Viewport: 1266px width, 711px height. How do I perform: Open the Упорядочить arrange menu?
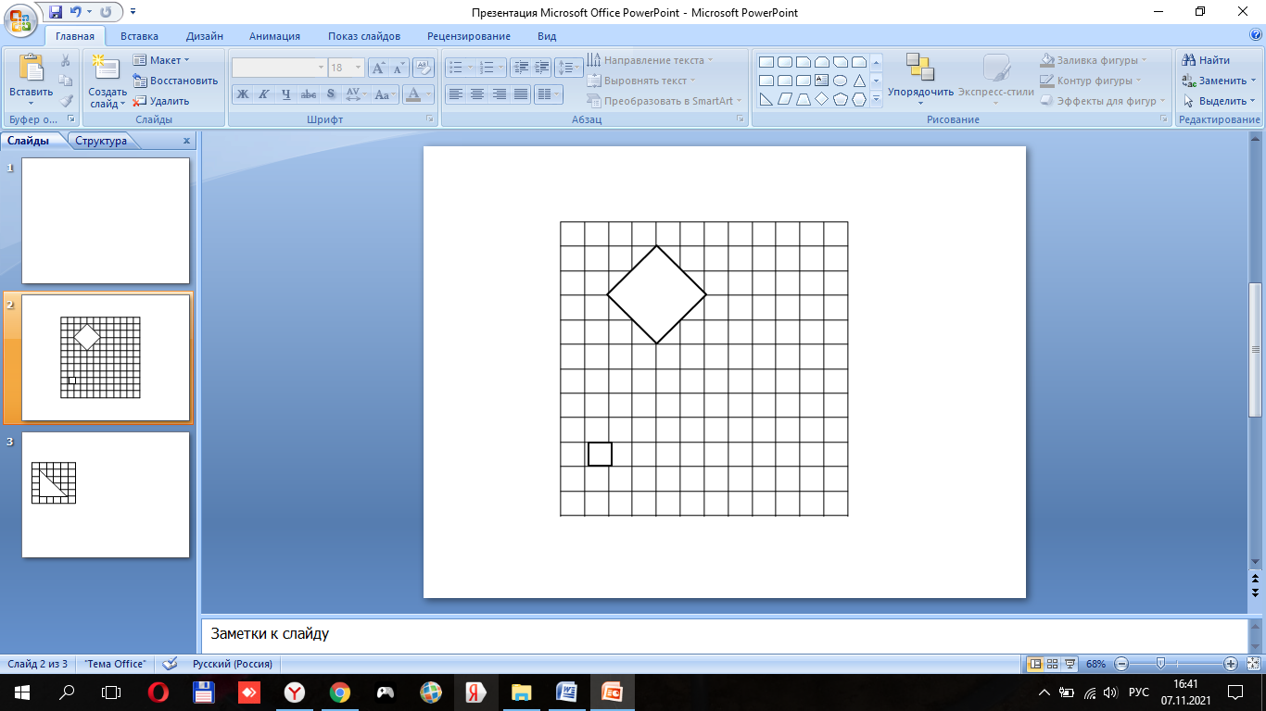920,80
